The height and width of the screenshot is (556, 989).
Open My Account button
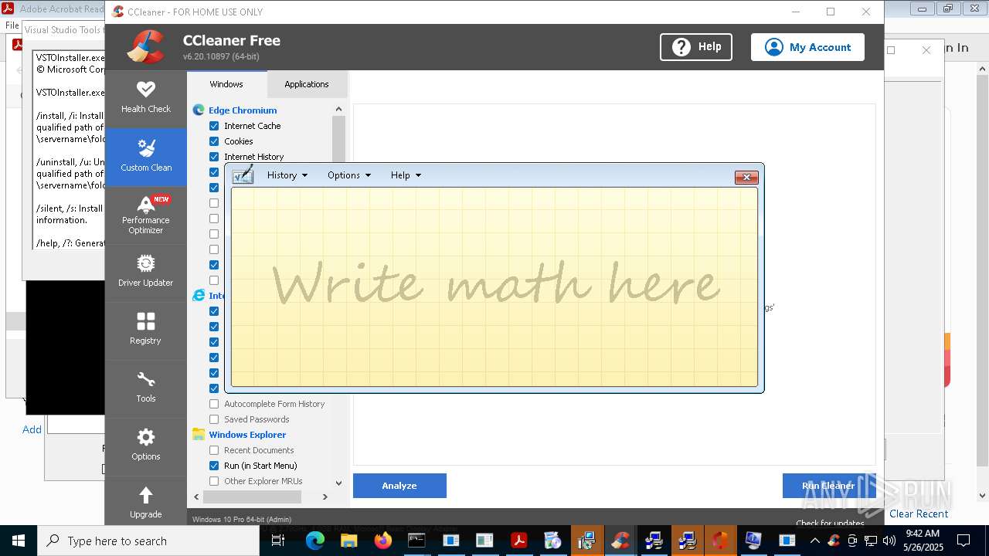807,47
